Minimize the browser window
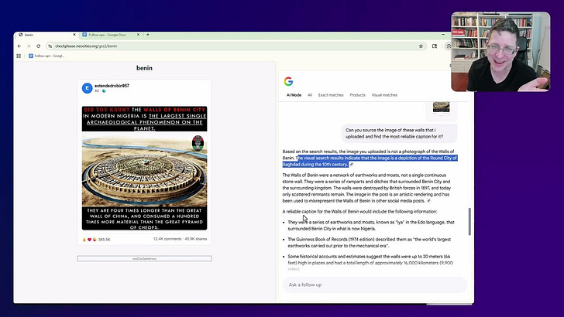The height and width of the screenshot is (317, 564). (x=443, y=35)
